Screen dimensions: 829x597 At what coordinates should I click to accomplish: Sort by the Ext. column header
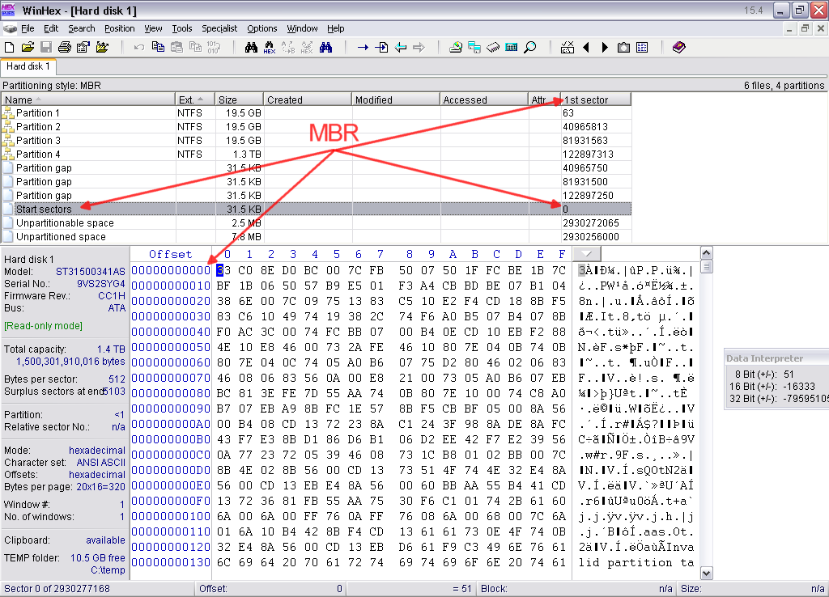(195, 99)
